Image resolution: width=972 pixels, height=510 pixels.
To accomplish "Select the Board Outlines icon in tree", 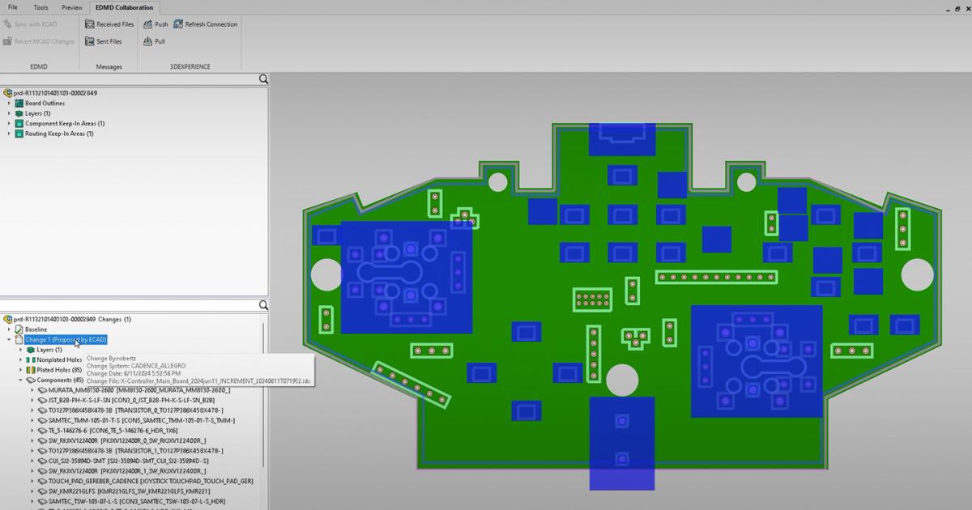I will 19,104.
